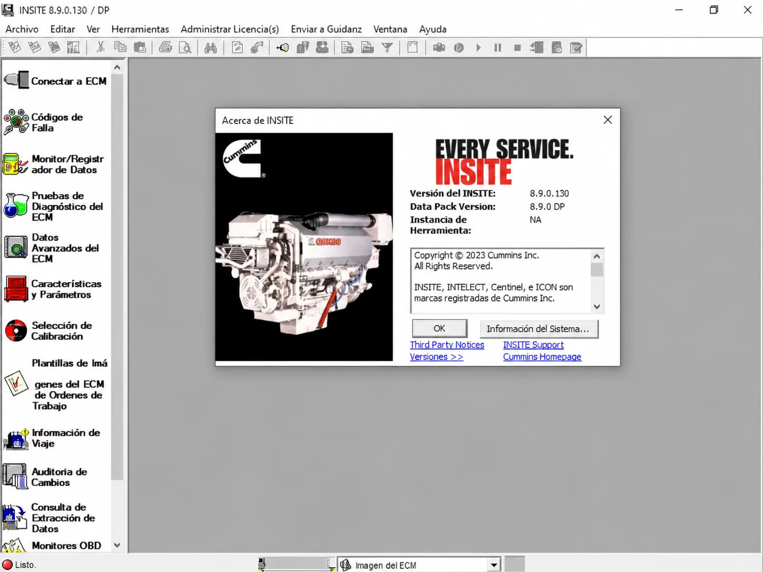Screen dimensions: 763x572
Task: Click the copyright box scroll-down arrow
Action: [596, 307]
